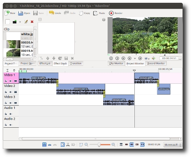Image resolution: width=192 pixels, height=158 pixels.
Task: Lock the Video 1 track
Action: 6,81
